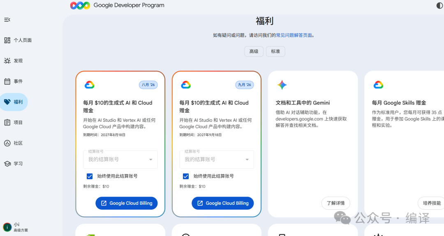Filter benefits by 高级
The width and height of the screenshot is (444, 236).
[x=254, y=51]
